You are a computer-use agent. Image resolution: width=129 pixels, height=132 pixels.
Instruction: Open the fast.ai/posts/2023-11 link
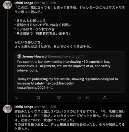[x=35, y=88]
